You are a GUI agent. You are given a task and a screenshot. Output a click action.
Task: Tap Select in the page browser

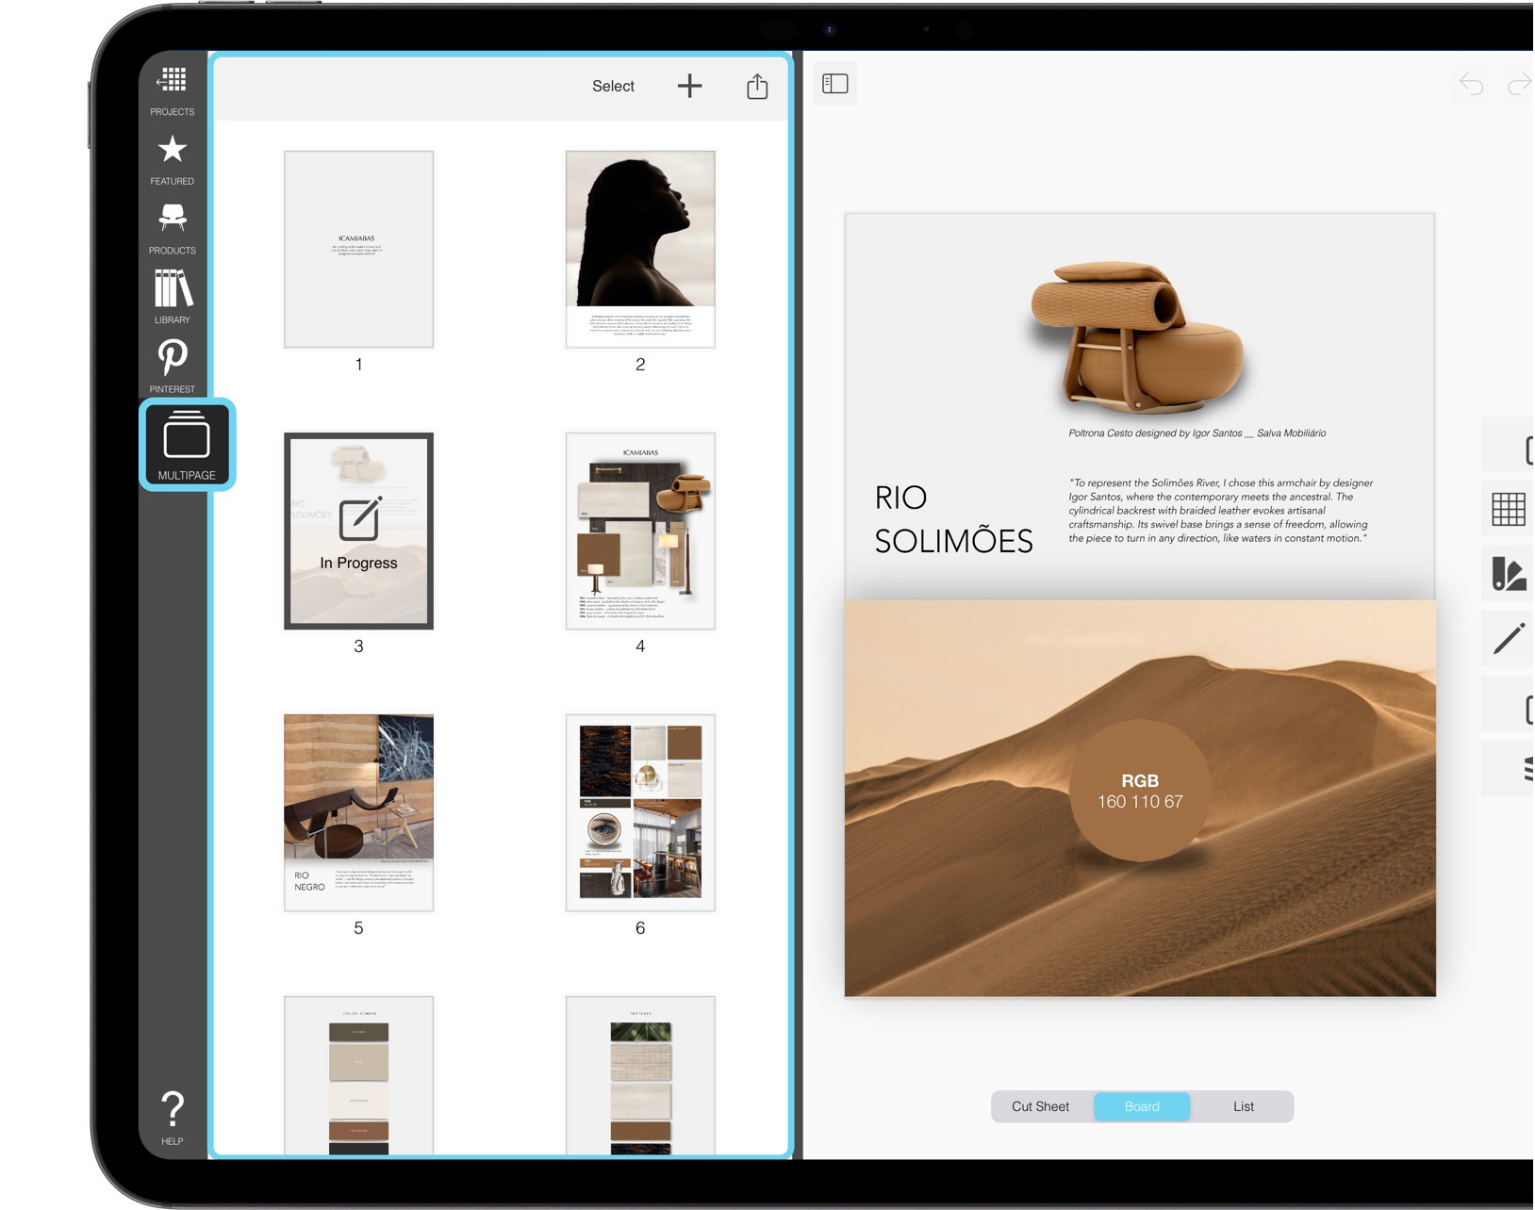click(613, 86)
